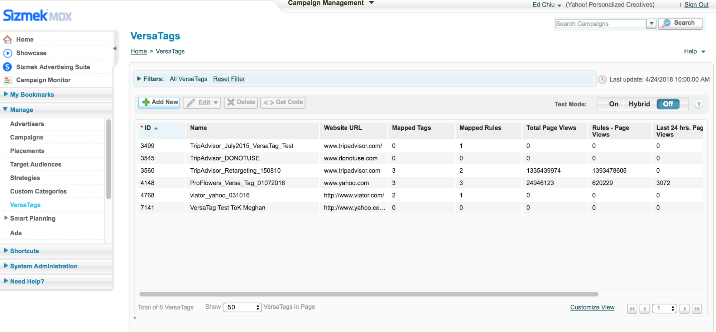Click the Delete X icon
Viewport: 716px width, 332px height.
pos(231,102)
